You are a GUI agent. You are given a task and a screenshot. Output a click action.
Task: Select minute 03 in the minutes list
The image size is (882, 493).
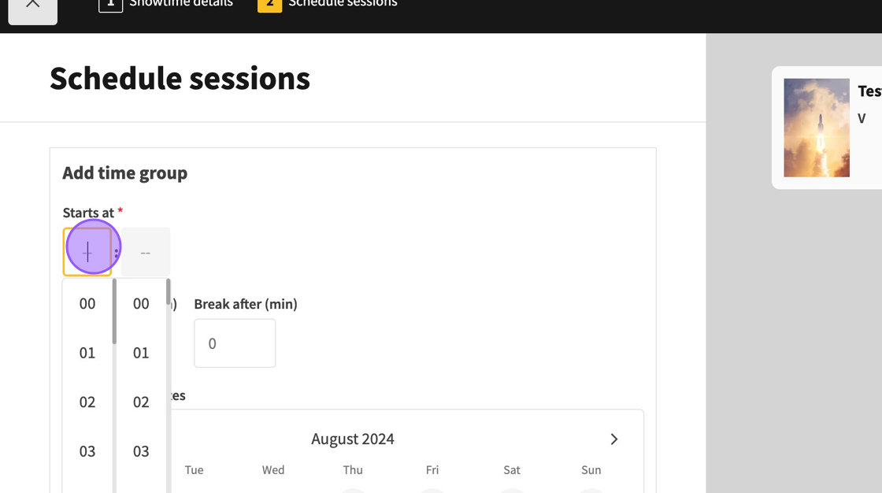point(141,451)
